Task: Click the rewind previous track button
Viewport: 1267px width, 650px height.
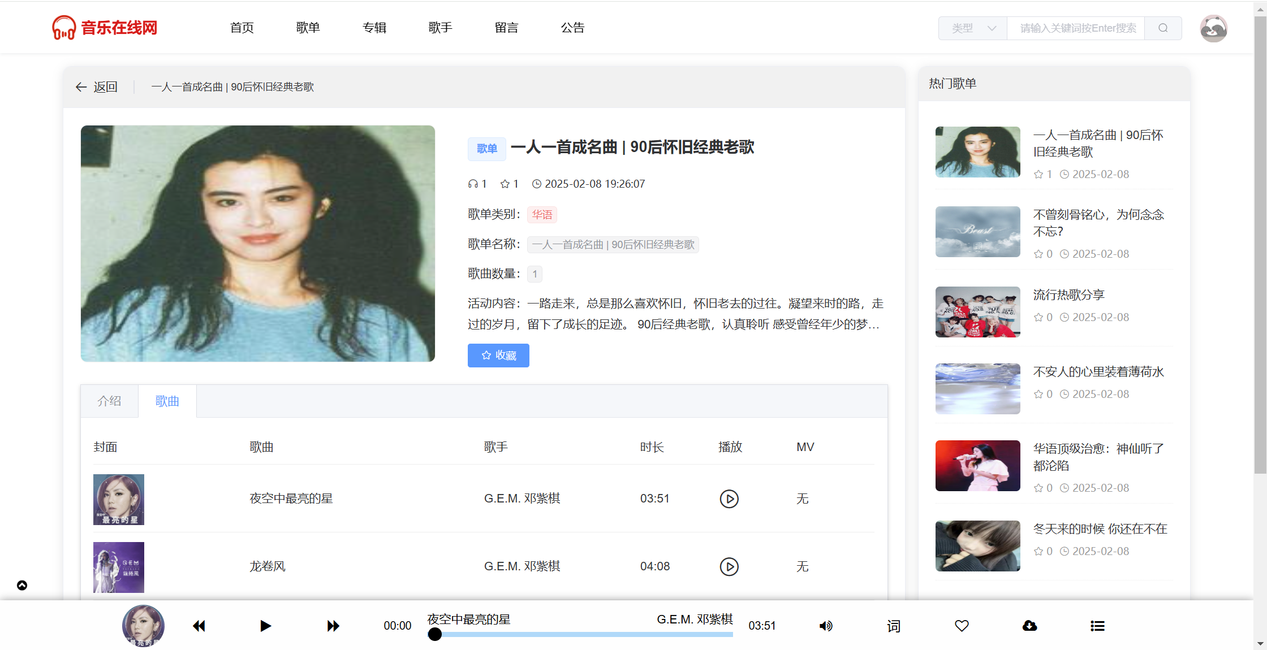Action: coord(199,626)
